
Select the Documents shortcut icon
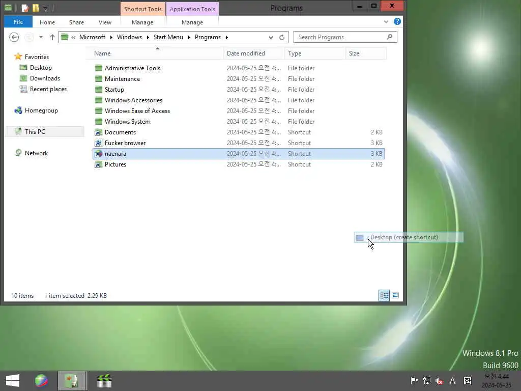tap(98, 132)
